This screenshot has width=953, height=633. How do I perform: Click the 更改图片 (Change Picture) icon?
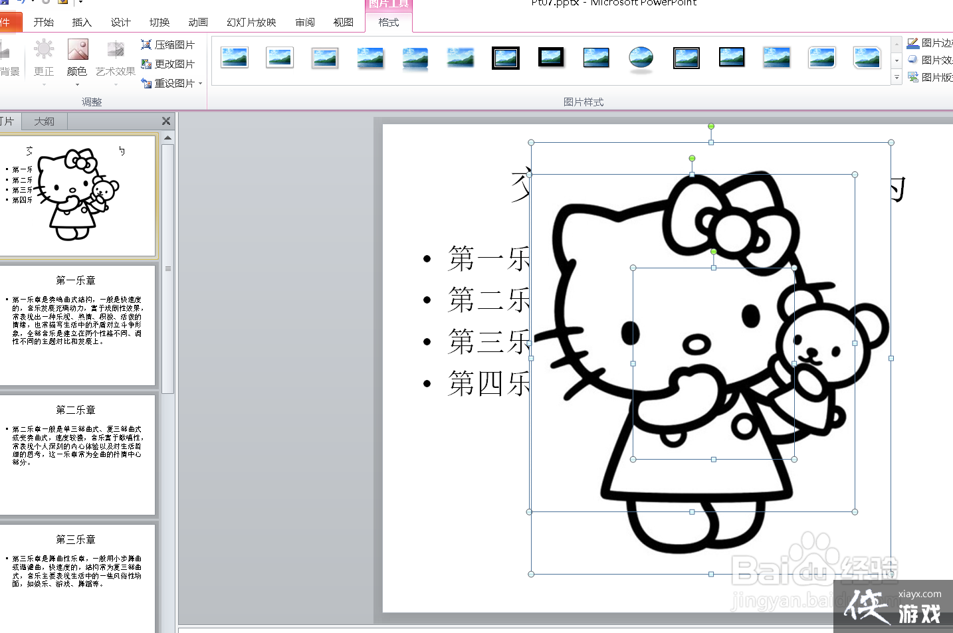click(x=146, y=64)
